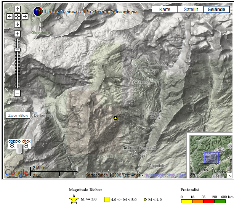Click the zoom slider handle
This screenshot has height=207, width=234.
[x=17, y=50]
